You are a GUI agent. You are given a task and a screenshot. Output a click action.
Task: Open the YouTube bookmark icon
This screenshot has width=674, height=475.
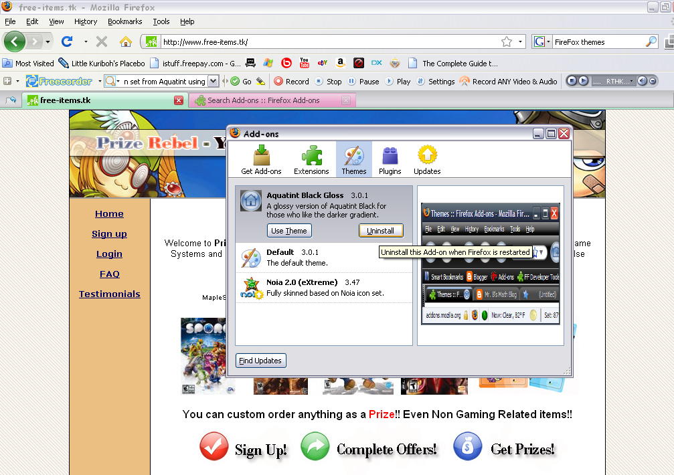(305, 62)
